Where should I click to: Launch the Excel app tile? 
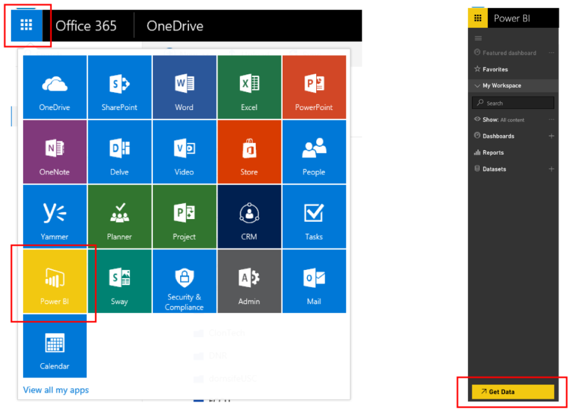tap(249, 87)
